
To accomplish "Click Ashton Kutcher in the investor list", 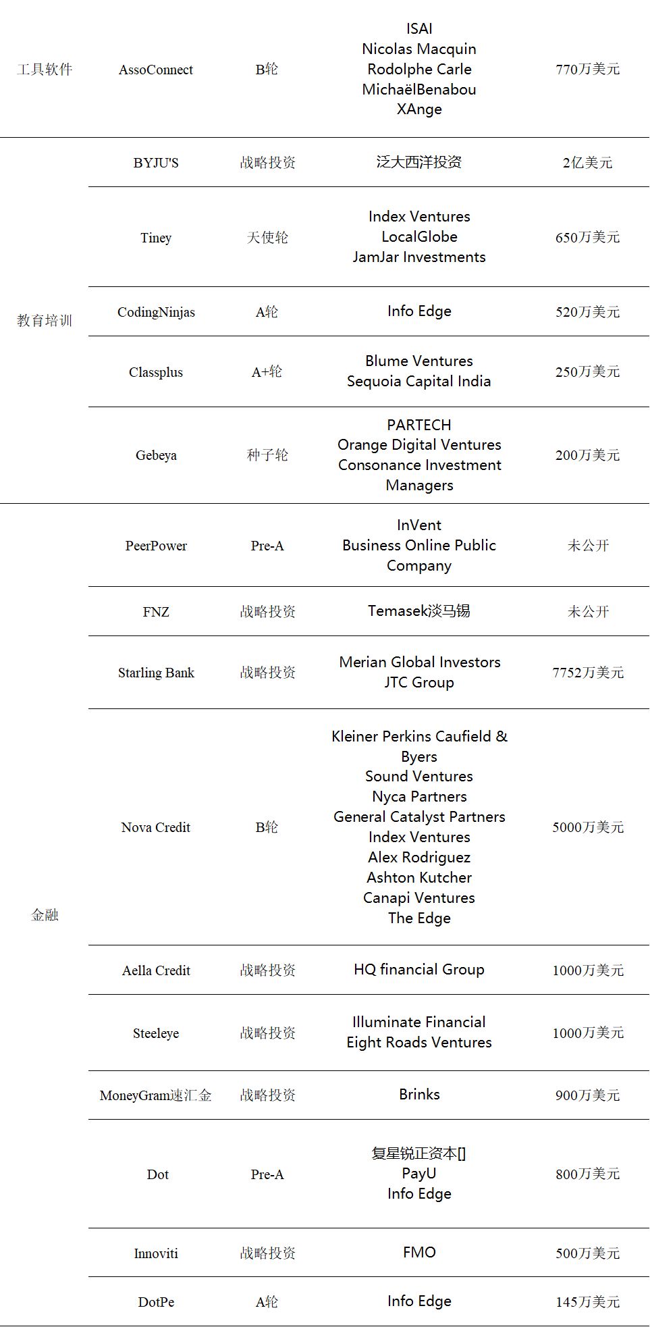I will tap(419, 877).
